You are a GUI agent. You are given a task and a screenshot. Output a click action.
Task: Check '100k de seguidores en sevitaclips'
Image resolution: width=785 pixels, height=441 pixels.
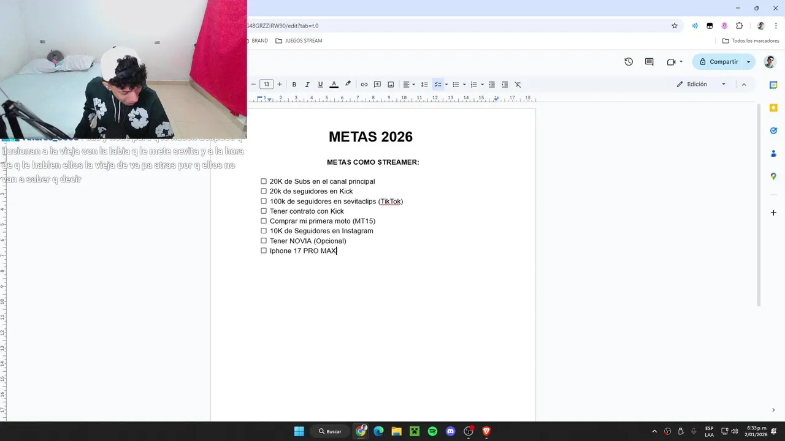(264, 201)
